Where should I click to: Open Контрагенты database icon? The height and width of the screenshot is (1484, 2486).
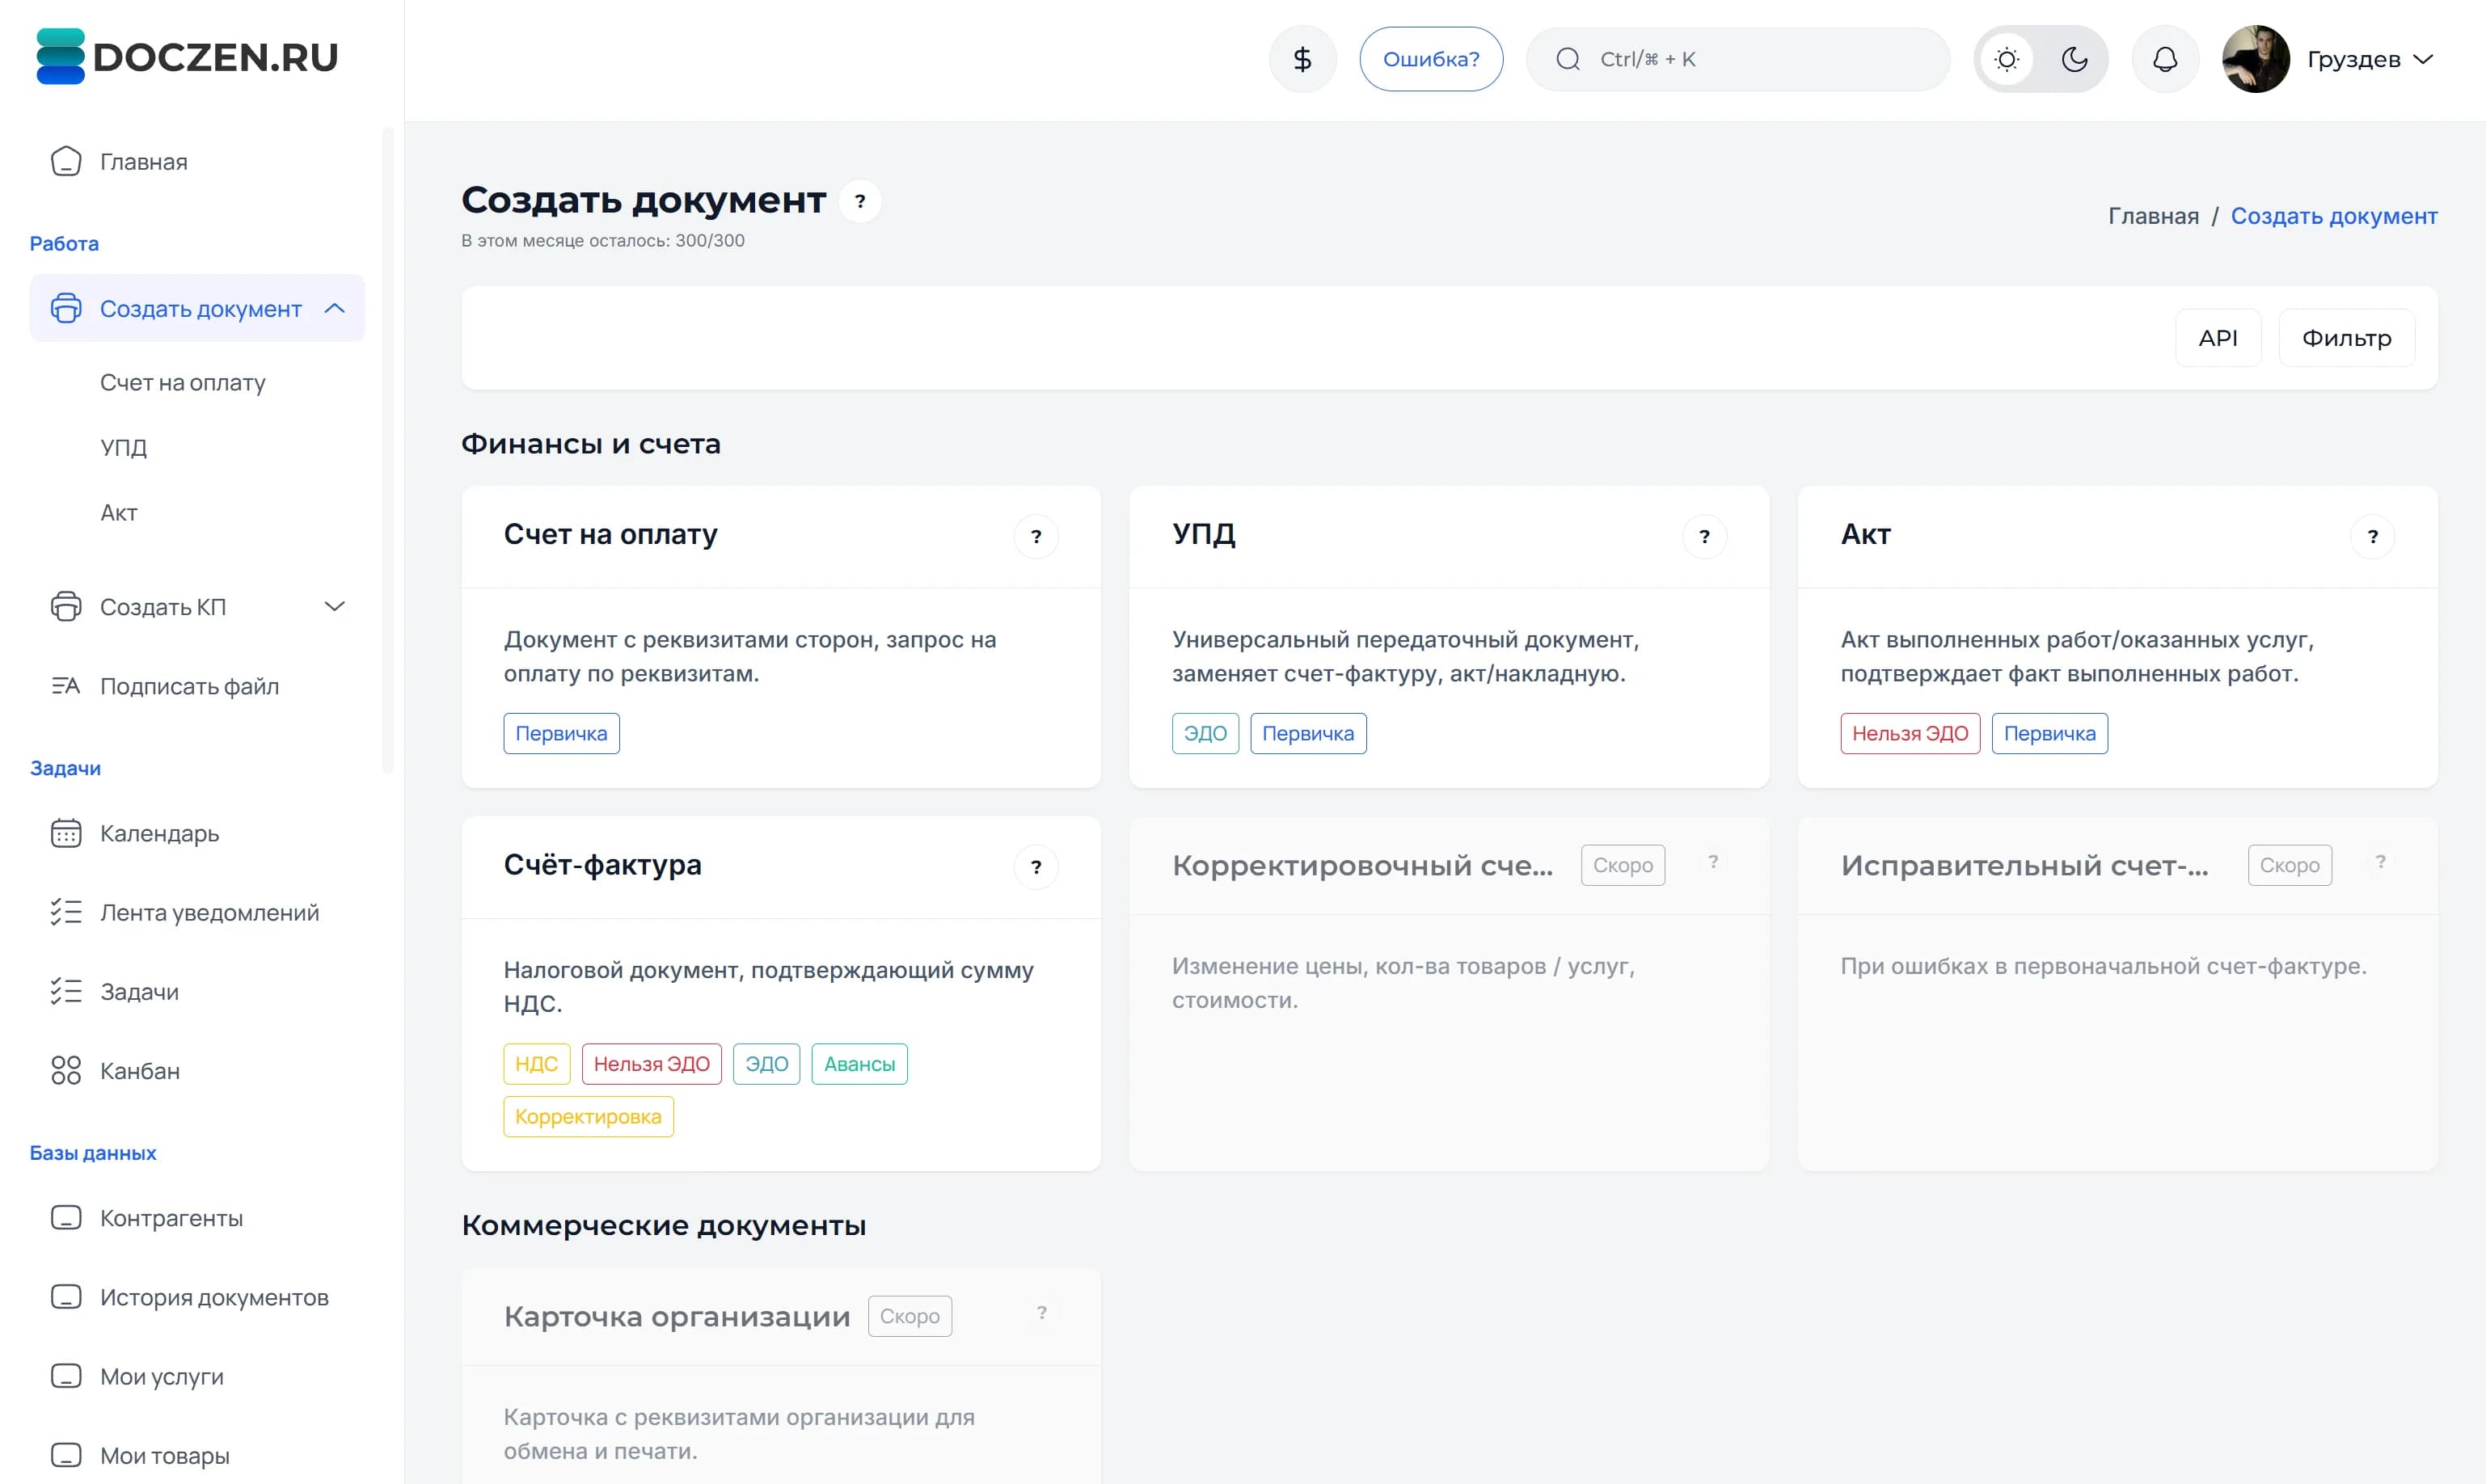pyautogui.click(x=66, y=1218)
